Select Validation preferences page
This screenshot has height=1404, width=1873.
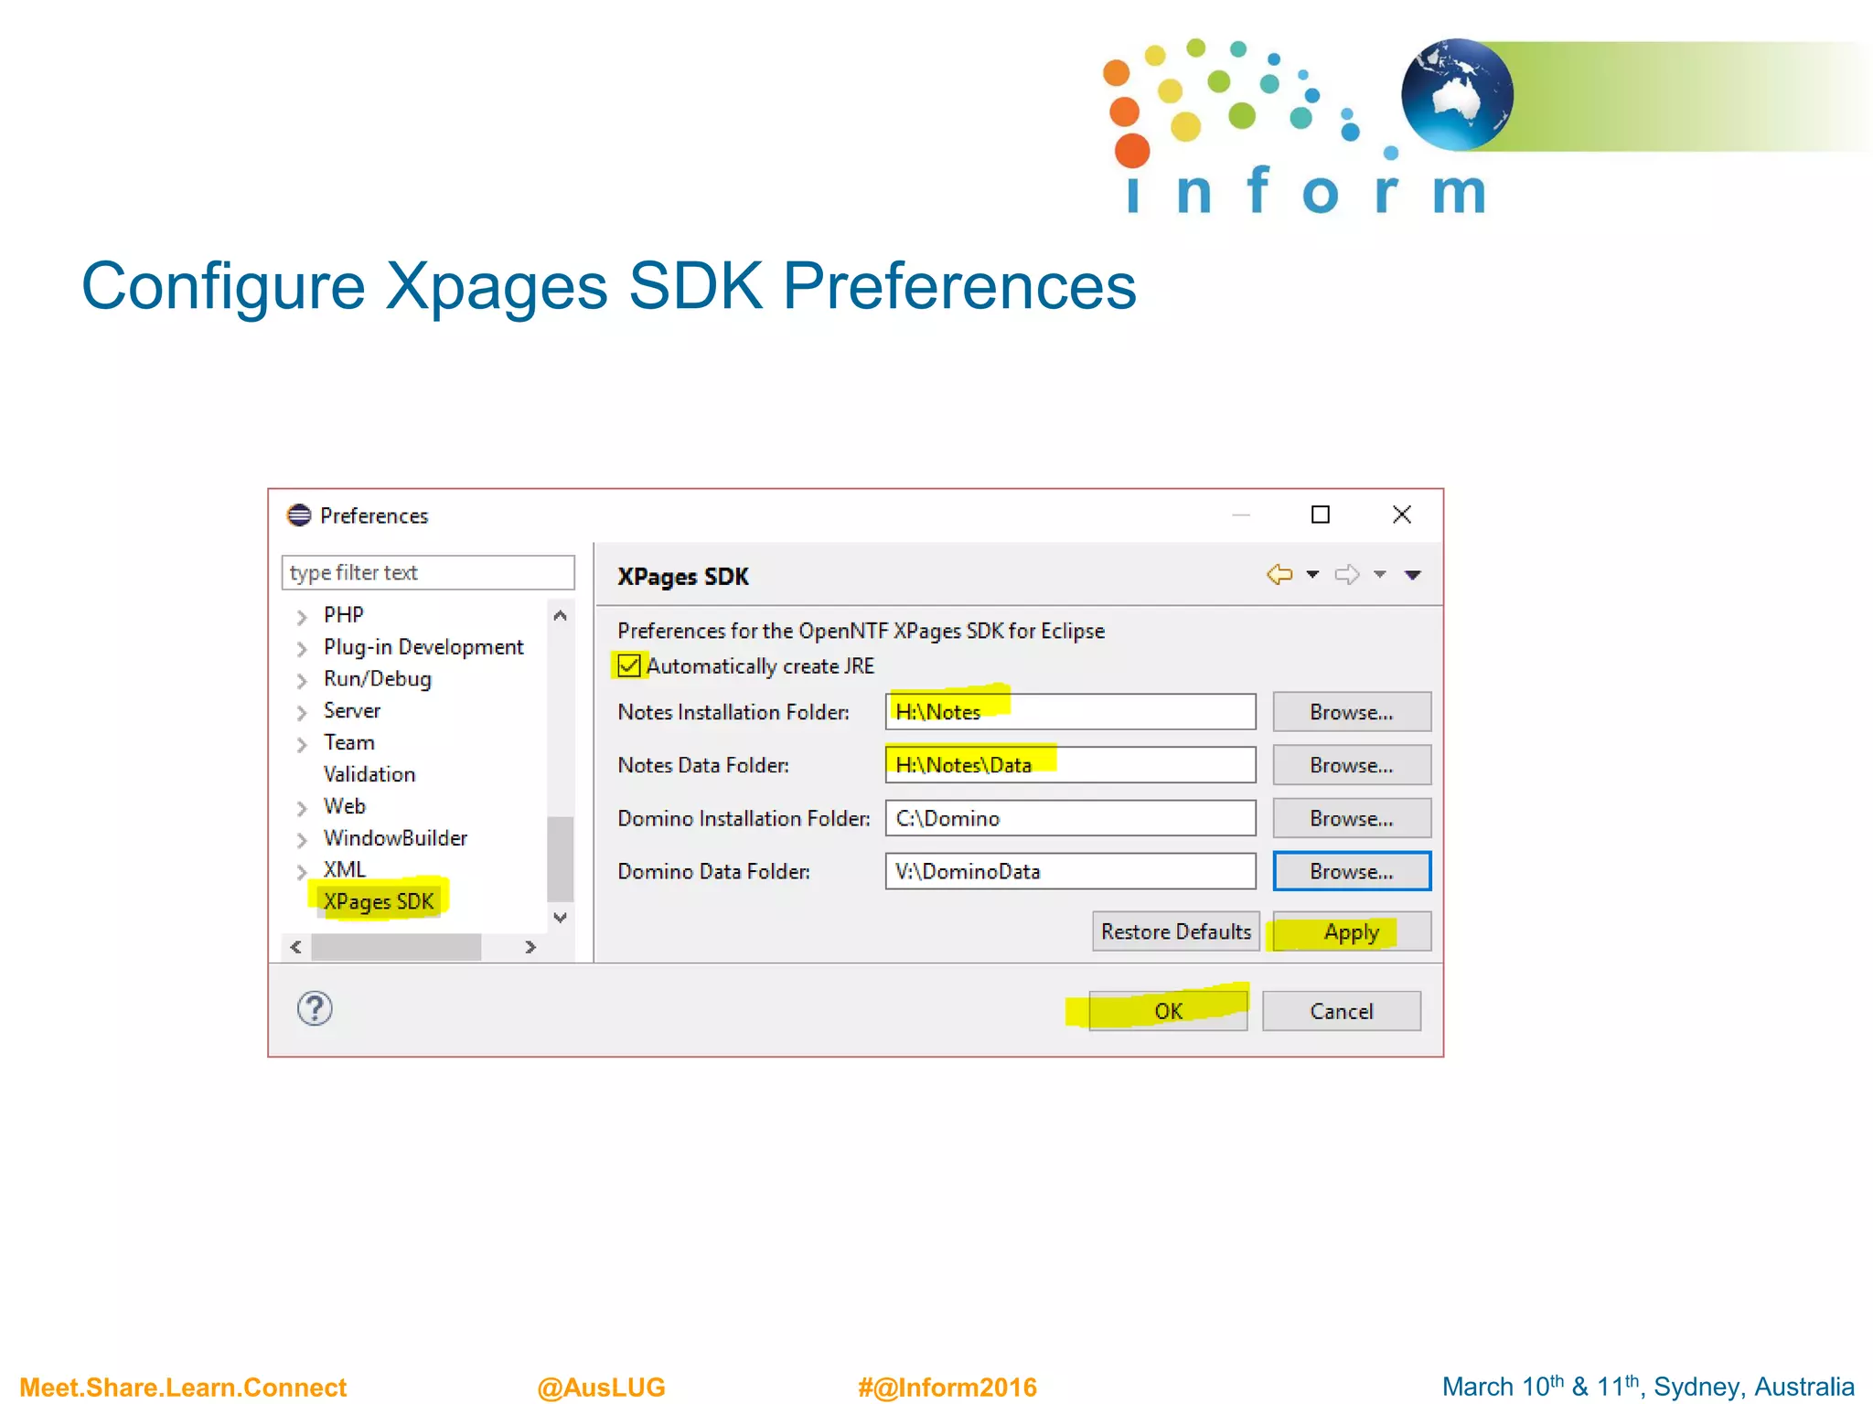[369, 774]
